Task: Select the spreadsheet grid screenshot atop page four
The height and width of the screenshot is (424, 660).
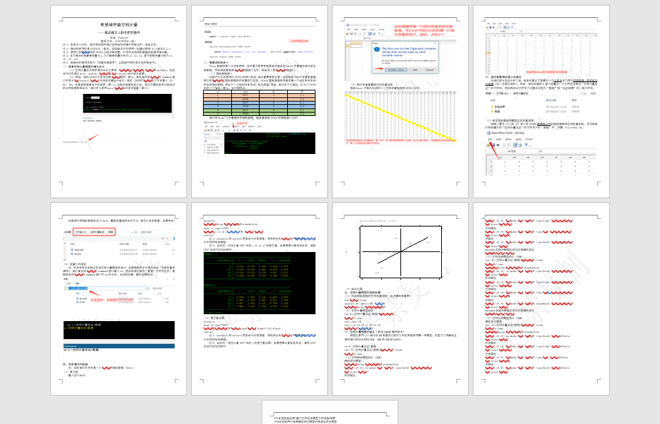Action: (x=541, y=48)
